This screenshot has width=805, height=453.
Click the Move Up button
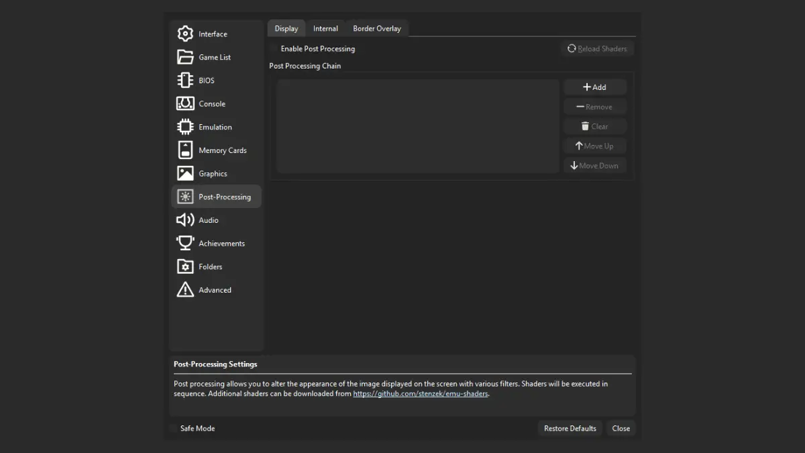point(595,146)
